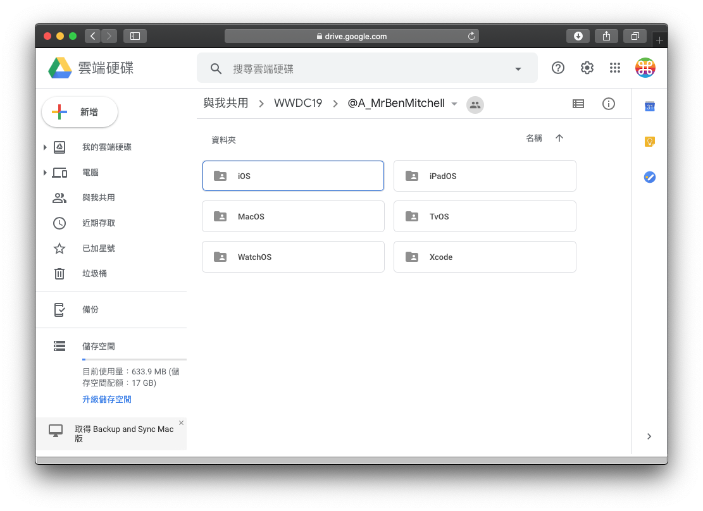Dismiss the Backup and Sync banner
This screenshot has width=703, height=511.
coord(181,422)
